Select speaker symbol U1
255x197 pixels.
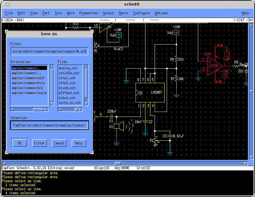click(x=119, y=126)
